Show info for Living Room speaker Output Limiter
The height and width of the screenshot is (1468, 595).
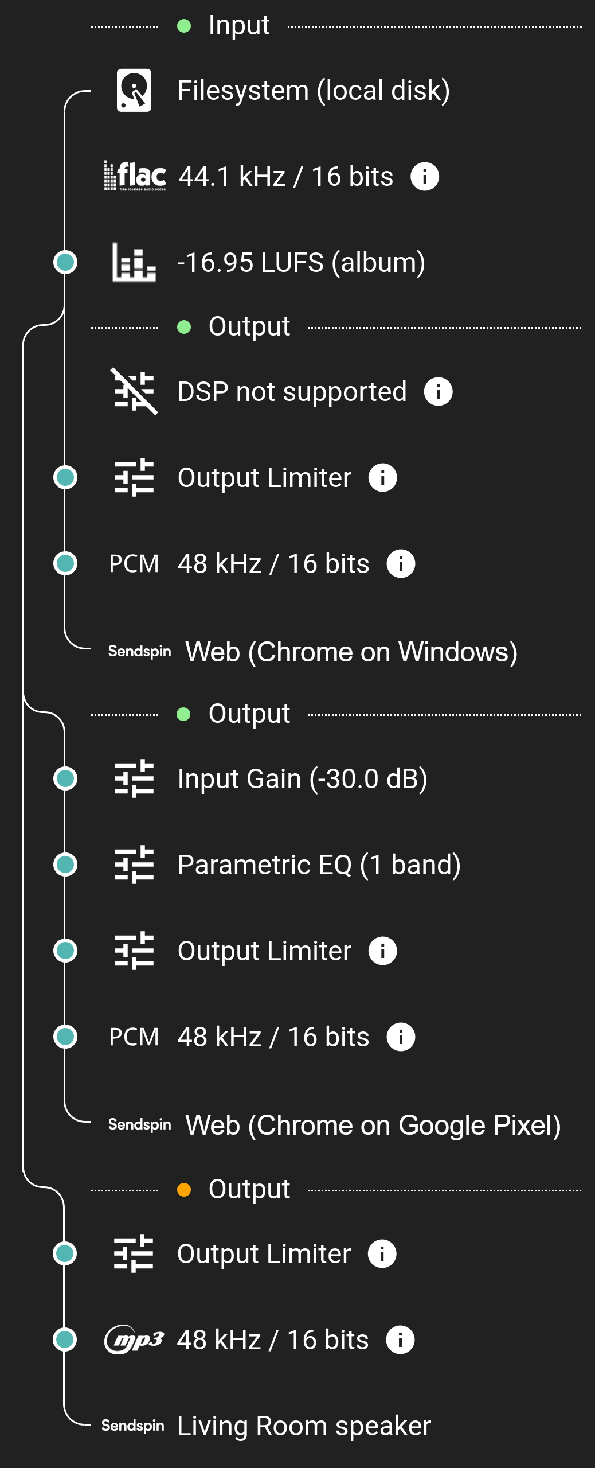(x=382, y=1253)
